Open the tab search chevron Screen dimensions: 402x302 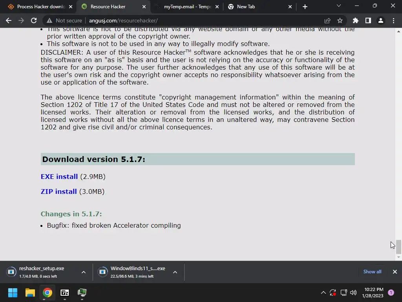[x=339, y=6]
